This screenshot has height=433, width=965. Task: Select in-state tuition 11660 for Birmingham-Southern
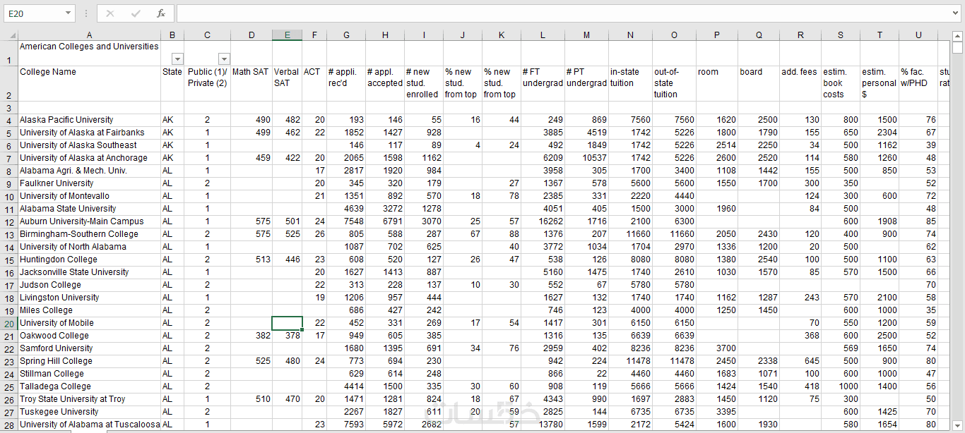(x=630, y=234)
